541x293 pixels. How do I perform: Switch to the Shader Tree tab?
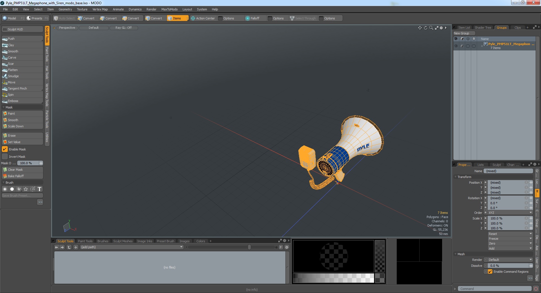pyautogui.click(x=483, y=28)
